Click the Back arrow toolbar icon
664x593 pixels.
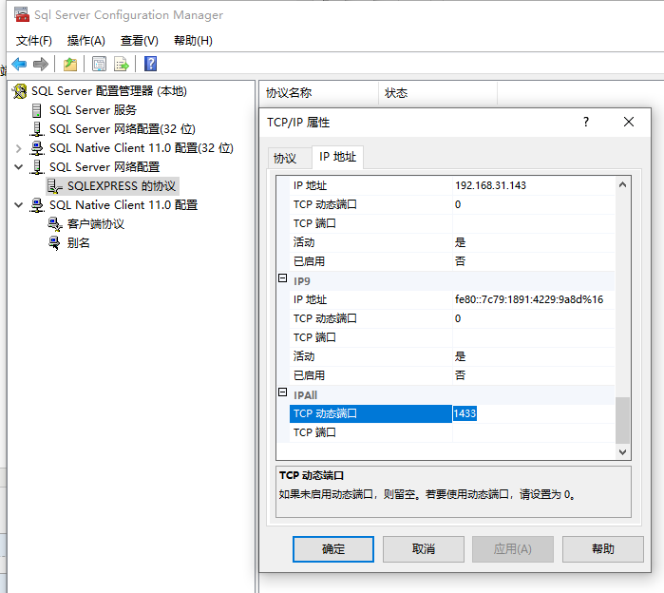pos(19,64)
